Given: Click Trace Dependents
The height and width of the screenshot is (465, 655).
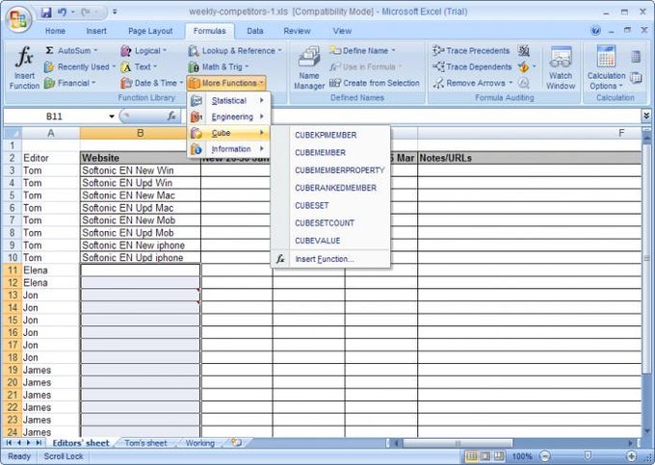Looking at the screenshot, I should click(472, 66).
